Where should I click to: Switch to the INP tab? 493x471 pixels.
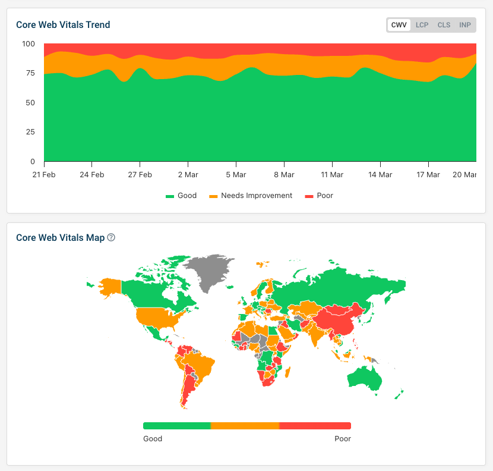click(x=464, y=25)
